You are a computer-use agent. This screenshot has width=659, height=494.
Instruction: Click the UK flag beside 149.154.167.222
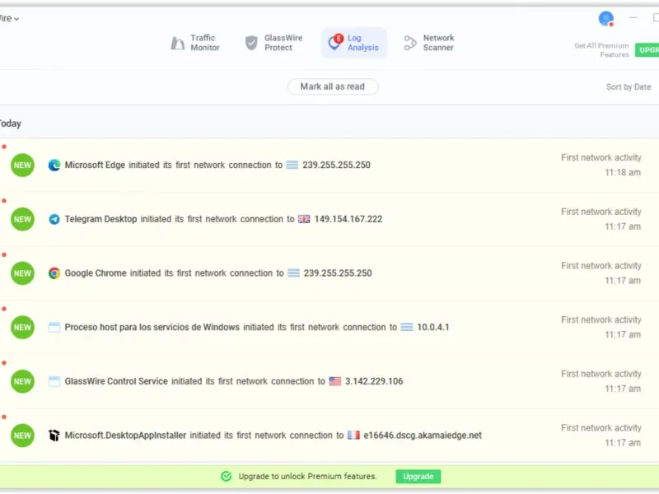click(304, 219)
